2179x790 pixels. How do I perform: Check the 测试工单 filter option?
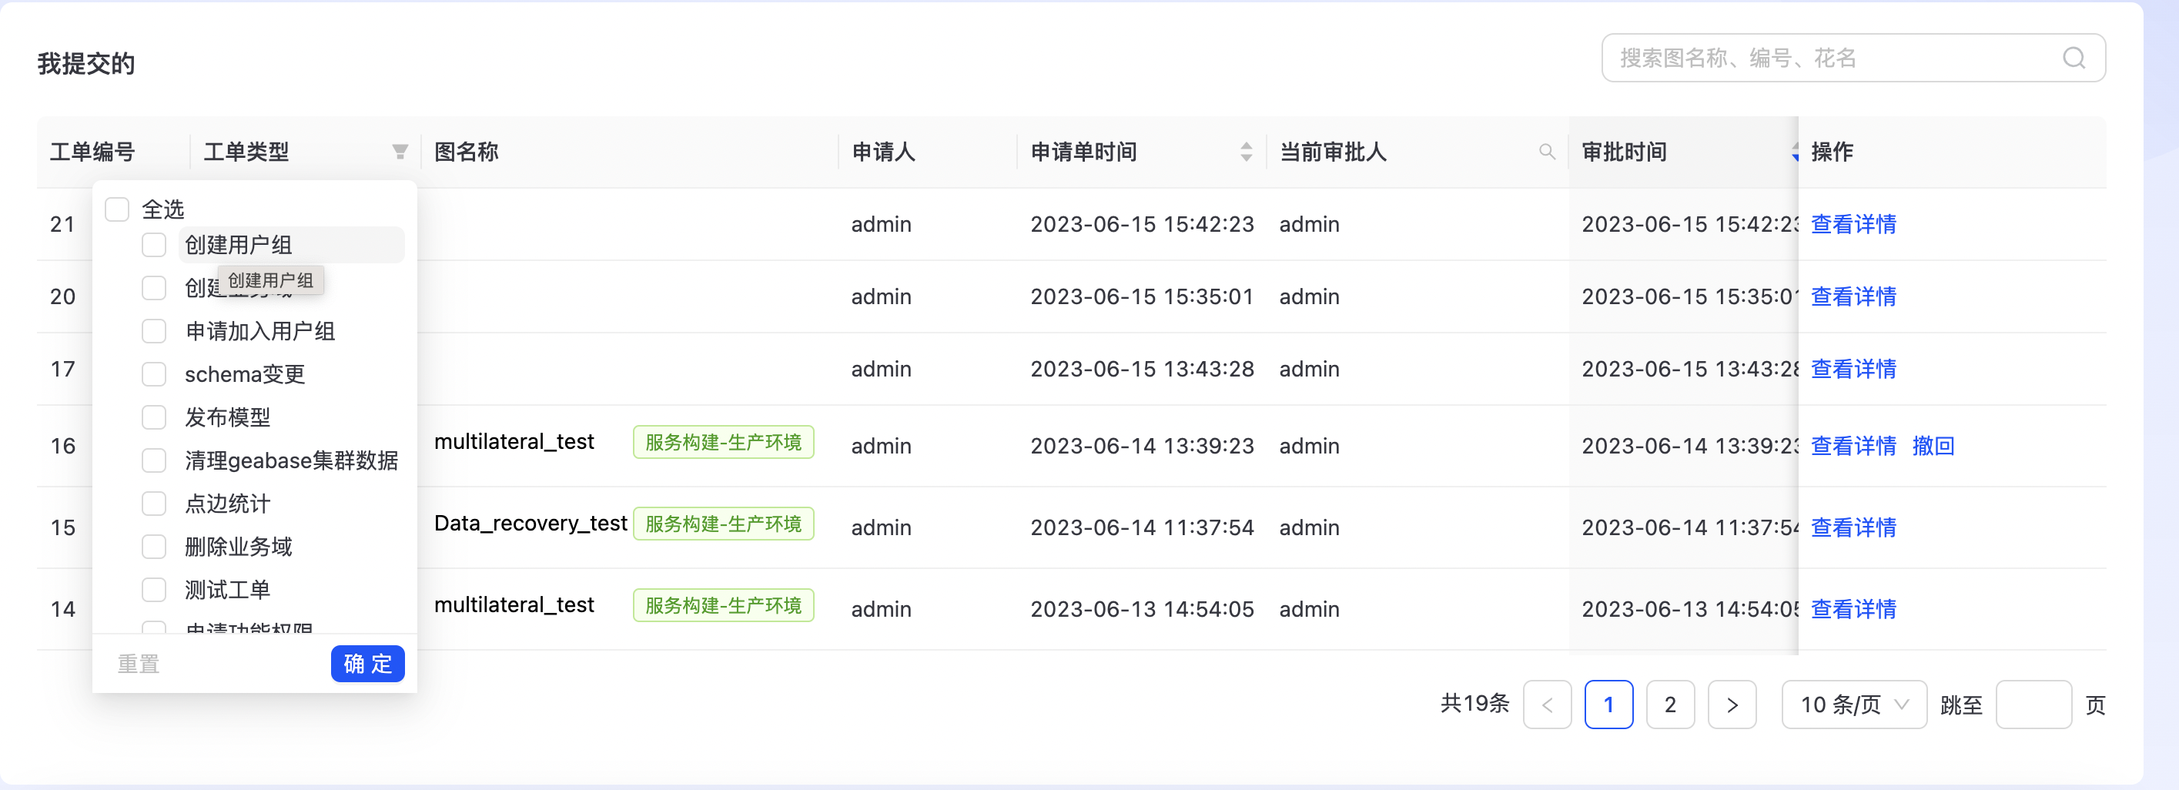coord(154,590)
